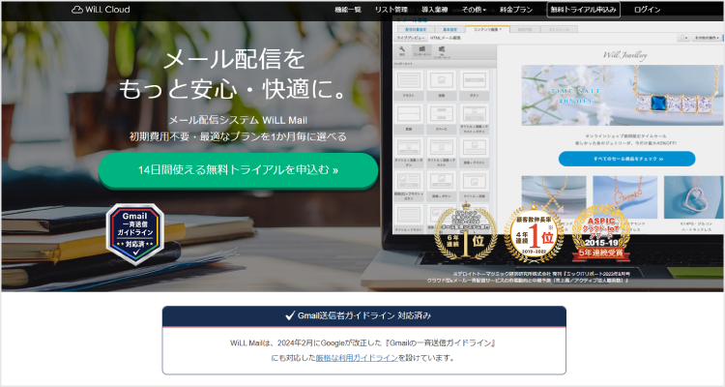Viewport: 725px width, 387px height.
Task: Click the Gmail一斉送信ガイドライン badge
Action: pyautogui.click(x=135, y=234)
